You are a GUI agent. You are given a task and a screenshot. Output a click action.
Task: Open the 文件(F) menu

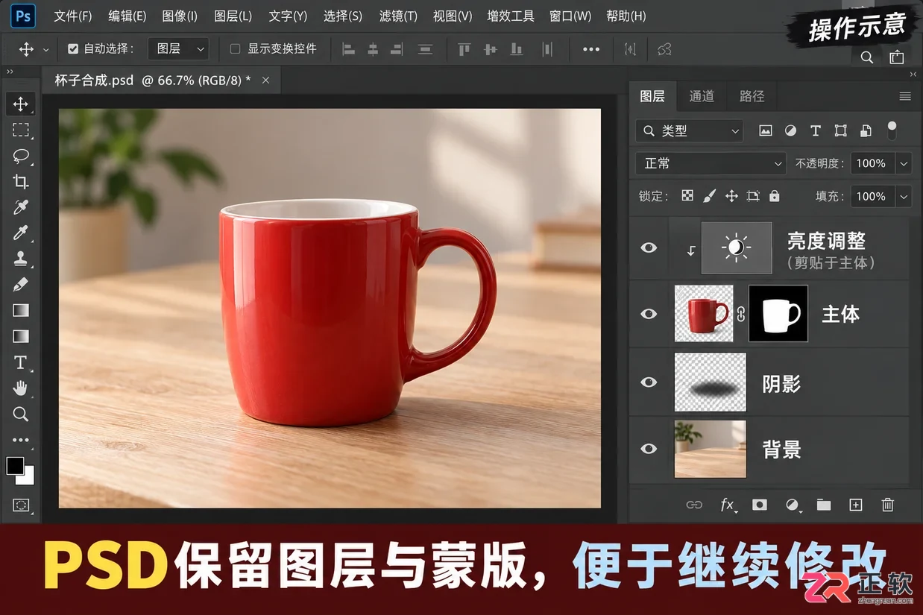click(73, 16)
